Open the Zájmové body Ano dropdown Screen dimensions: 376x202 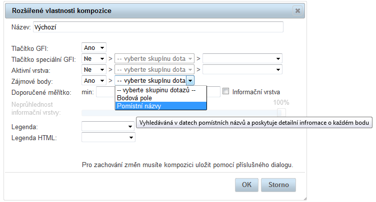pyautogui.click(x=94, y=81)
